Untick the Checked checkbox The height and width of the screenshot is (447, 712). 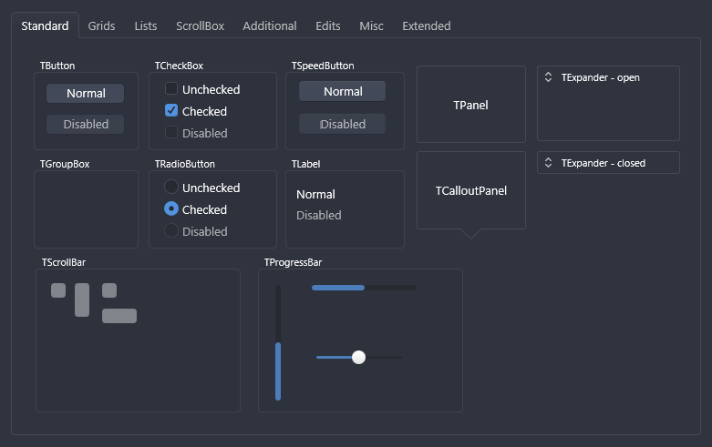pyautogui.click(x=171, y=110)
